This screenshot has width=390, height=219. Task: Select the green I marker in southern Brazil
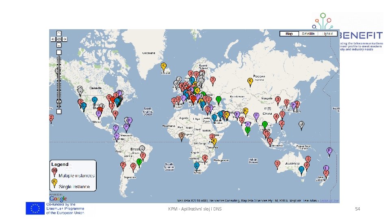click(139, 163)
